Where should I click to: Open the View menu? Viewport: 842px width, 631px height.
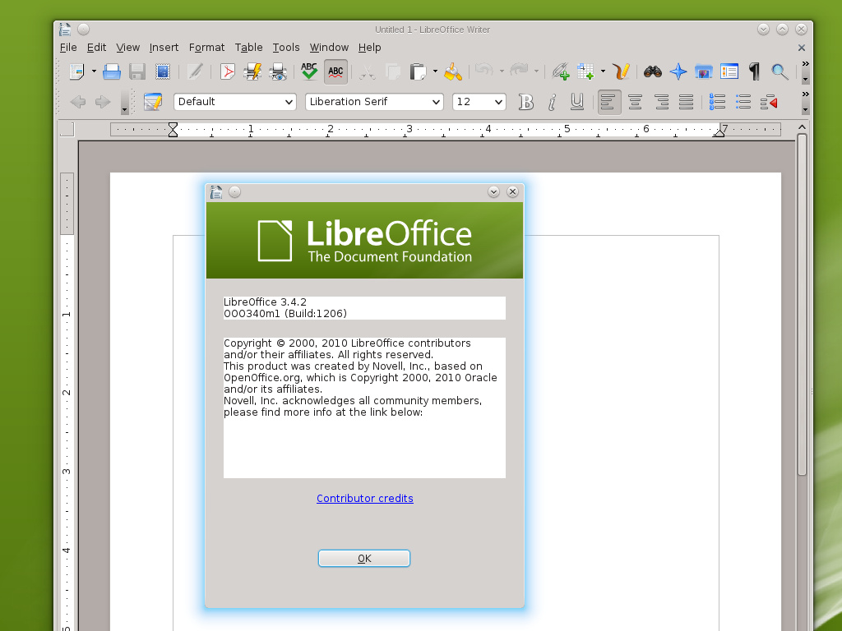coord(127,47)
